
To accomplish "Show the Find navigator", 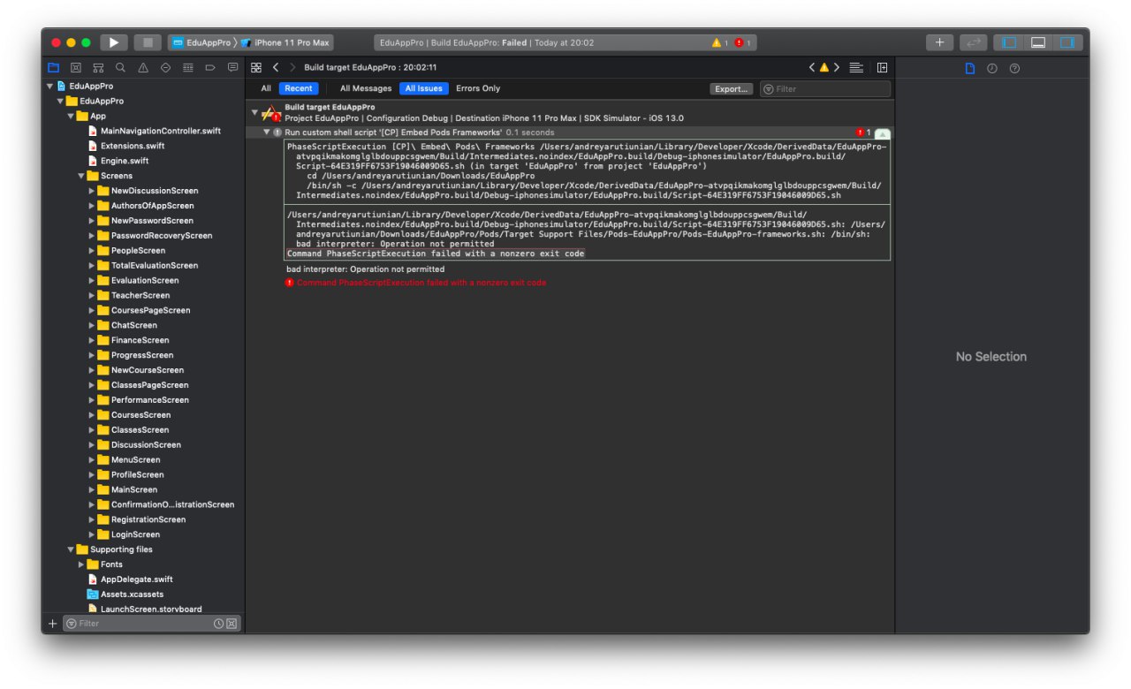I will click(x=120, y=67).
